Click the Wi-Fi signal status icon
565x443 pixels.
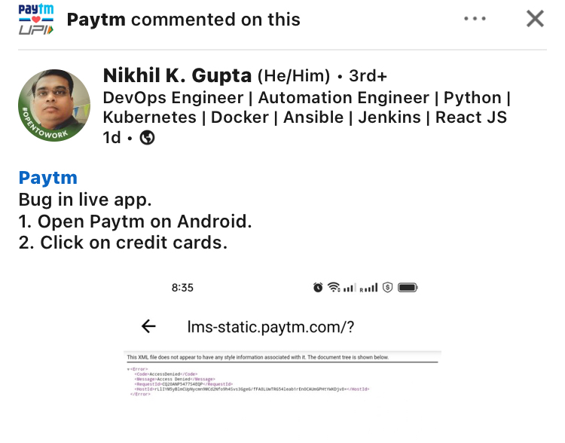[x=334, y=288]
